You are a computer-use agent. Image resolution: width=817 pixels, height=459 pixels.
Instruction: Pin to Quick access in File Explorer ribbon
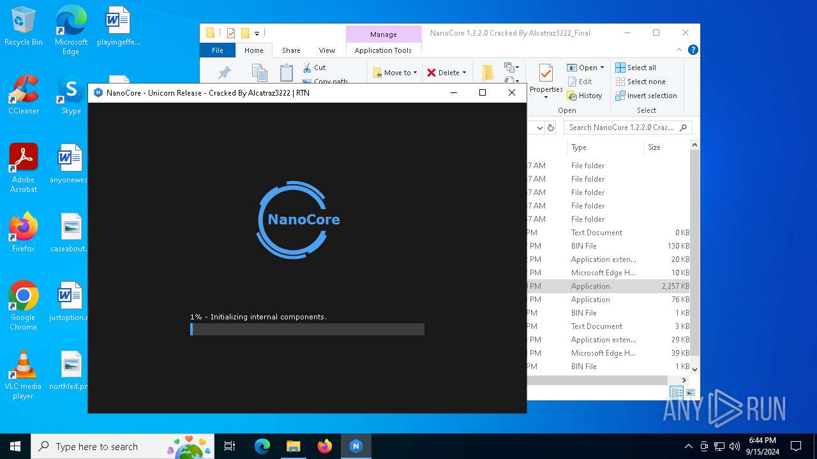224,73
